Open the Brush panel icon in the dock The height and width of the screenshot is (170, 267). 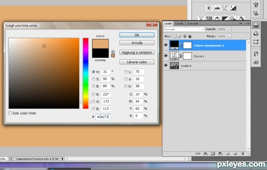point(256,4)
